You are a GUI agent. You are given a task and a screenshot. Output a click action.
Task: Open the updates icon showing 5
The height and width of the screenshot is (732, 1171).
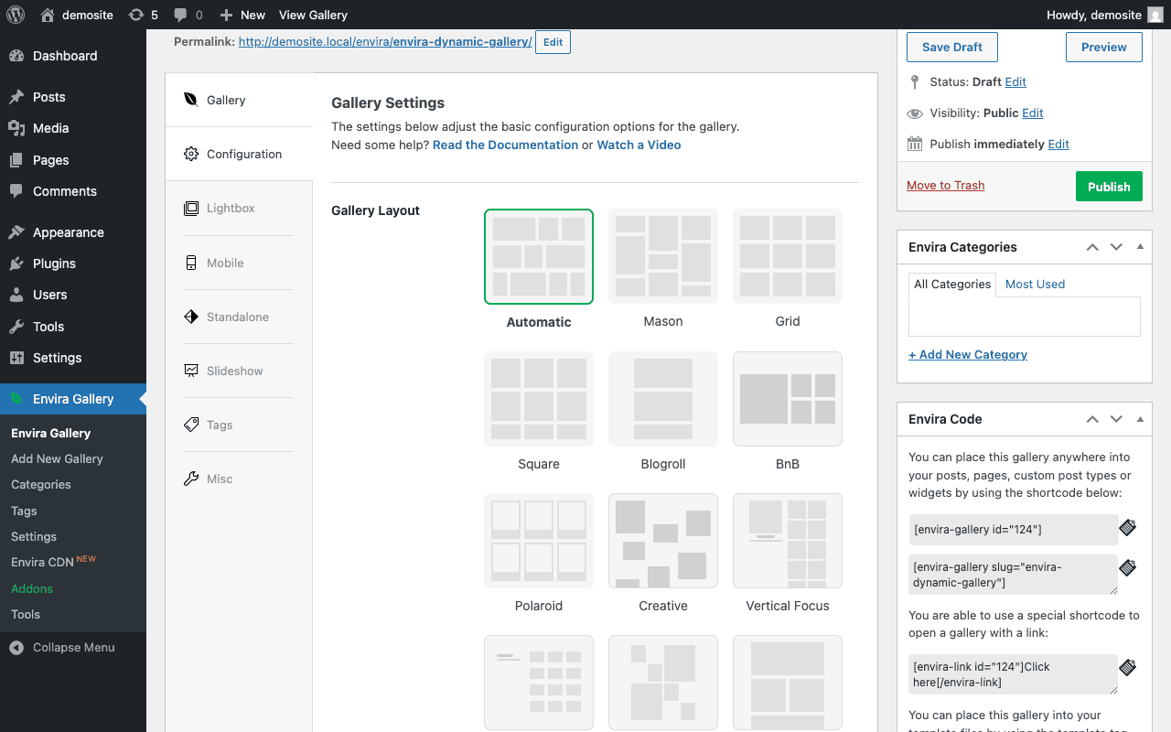143,15
